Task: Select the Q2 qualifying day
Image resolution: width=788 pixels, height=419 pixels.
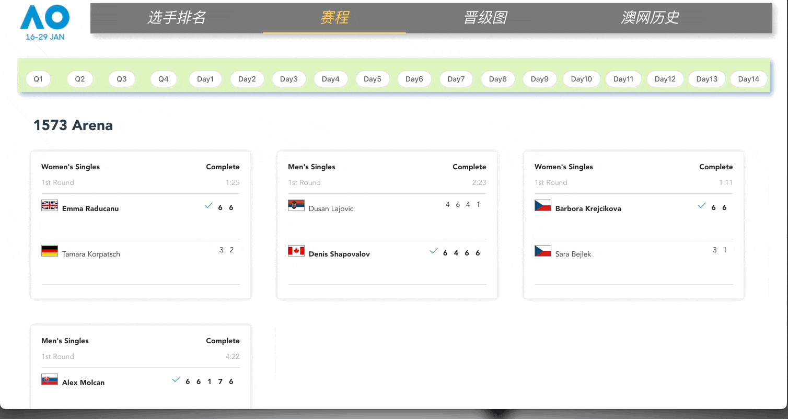Action: click(x=80, y=79)
